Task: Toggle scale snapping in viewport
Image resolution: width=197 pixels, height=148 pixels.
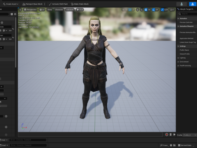Action: click(162, 10)
